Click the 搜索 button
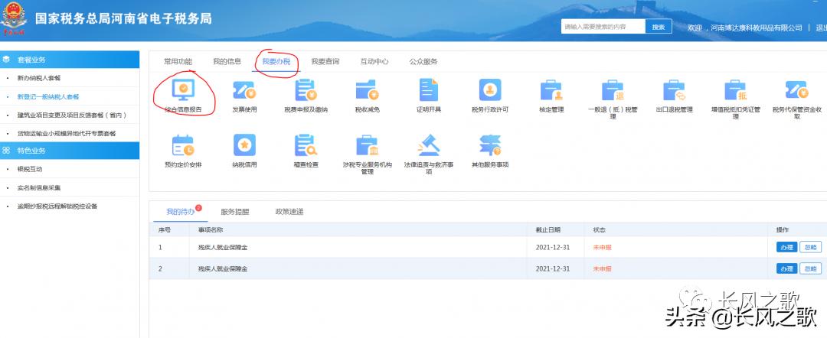Viewport: 827px width, 338px height. (659, 27)
